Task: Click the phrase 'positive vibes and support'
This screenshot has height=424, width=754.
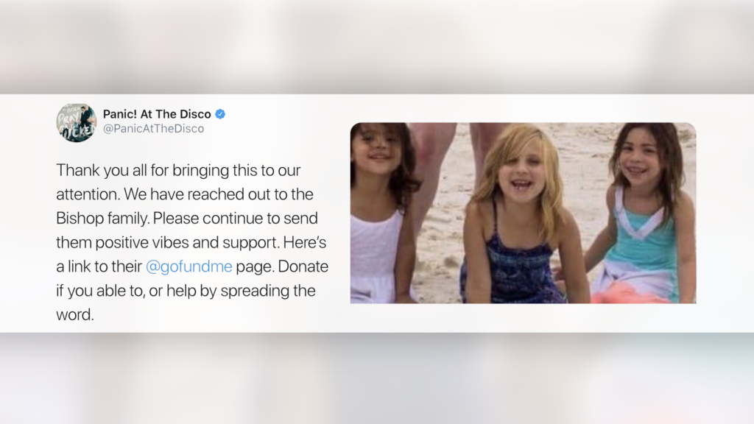Action: click(x=186, y=243)
